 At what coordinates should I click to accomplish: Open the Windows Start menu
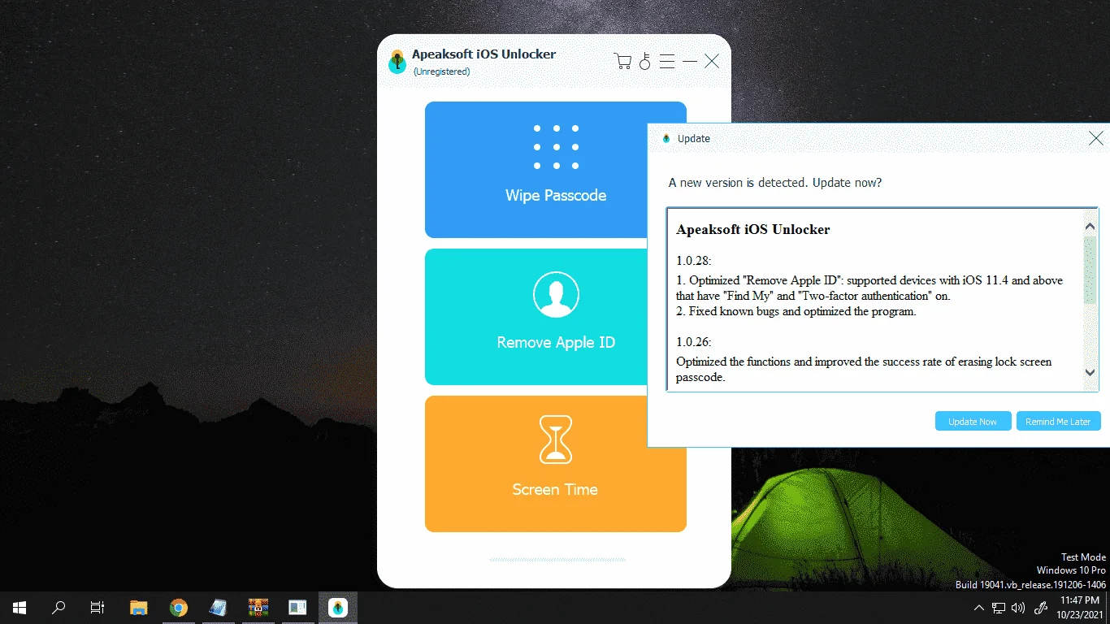tap(19, 608)
